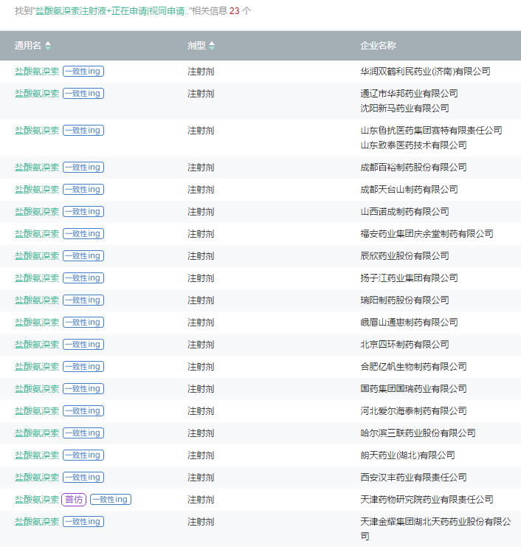Image resolution: width=521 pixels, height=547 pixels.
Task: Open 盐酸氨溴索 link for 华润双鹤利民药业
Action: [37, 72]
